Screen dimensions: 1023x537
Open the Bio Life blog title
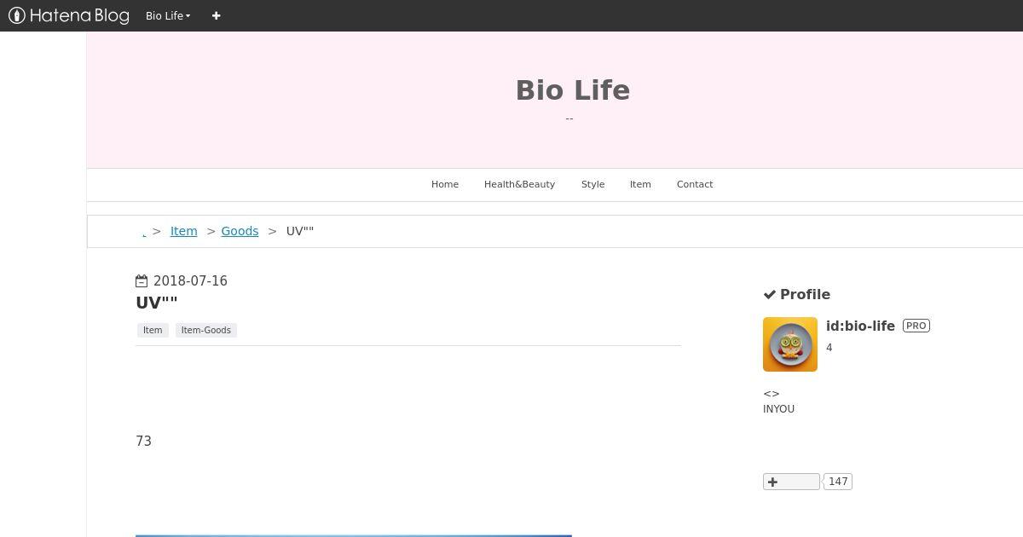(573, 90)
